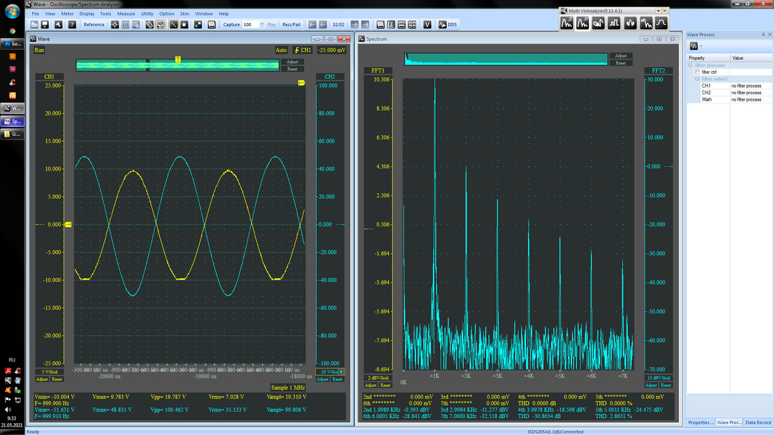The height and width of the screenshot is (435, 774).
Task: Open the Multi VirAnalyzer toolbar dropdown arrow
Action: [x=659, y=11]
